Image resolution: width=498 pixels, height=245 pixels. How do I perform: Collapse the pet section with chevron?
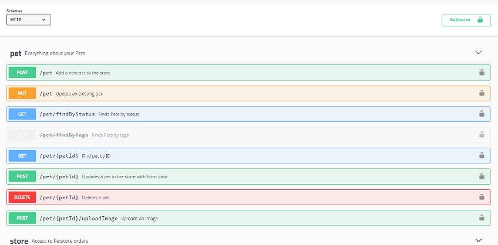pos(478,53)
